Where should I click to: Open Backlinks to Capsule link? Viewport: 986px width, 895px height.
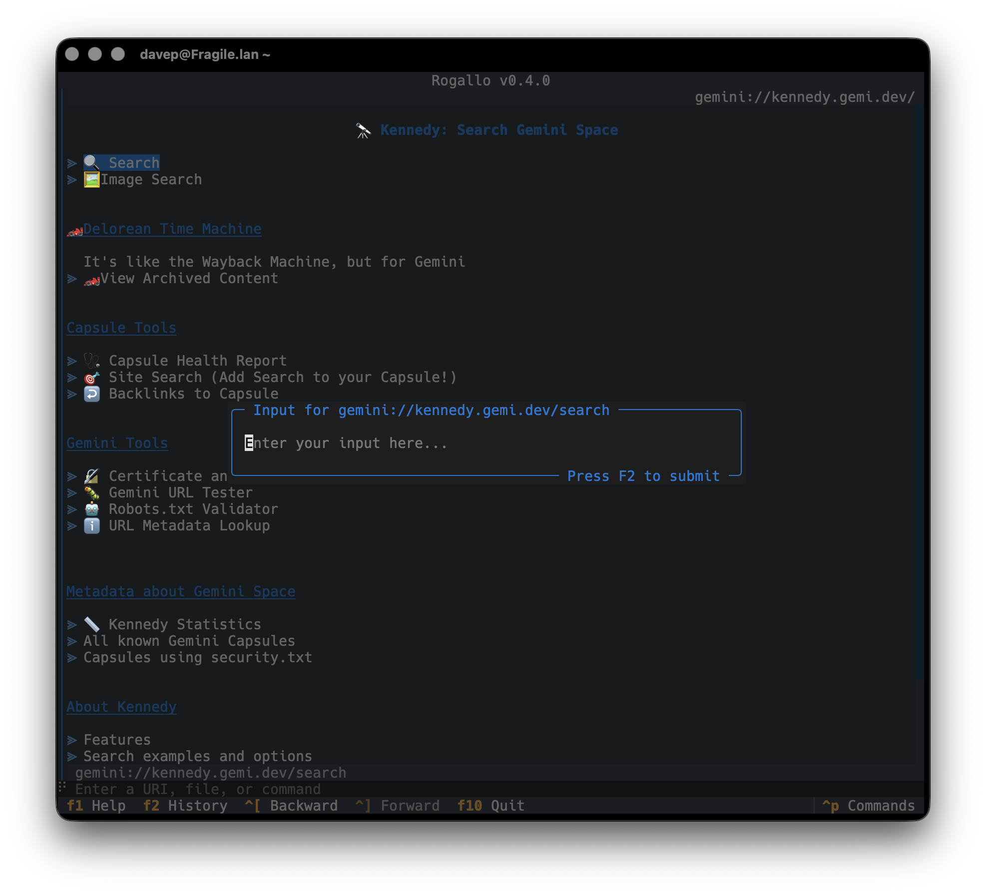click(181, 394)
